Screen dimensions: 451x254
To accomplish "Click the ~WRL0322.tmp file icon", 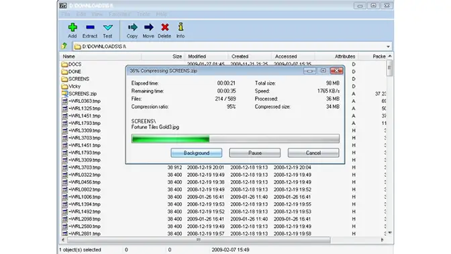I will [x=64, y=175].
